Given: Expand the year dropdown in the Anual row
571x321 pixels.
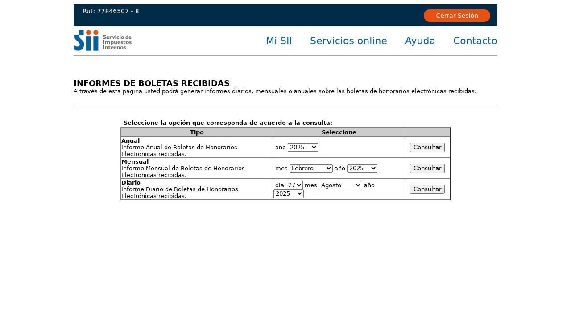Looking at the screenshot, I should point(303,147).
